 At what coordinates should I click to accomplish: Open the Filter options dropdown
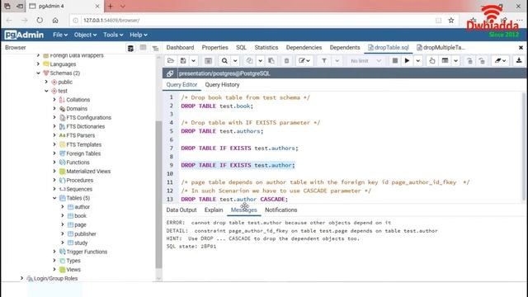(x=337, y=60)
